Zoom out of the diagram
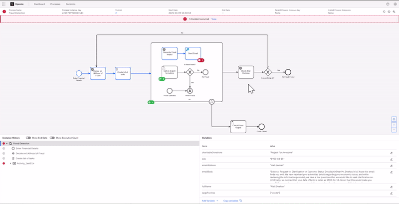 [x=394, y=130]
